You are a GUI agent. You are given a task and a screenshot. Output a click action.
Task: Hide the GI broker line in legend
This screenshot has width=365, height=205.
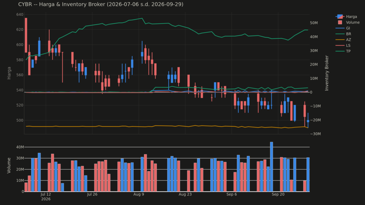tap(343, 28)
